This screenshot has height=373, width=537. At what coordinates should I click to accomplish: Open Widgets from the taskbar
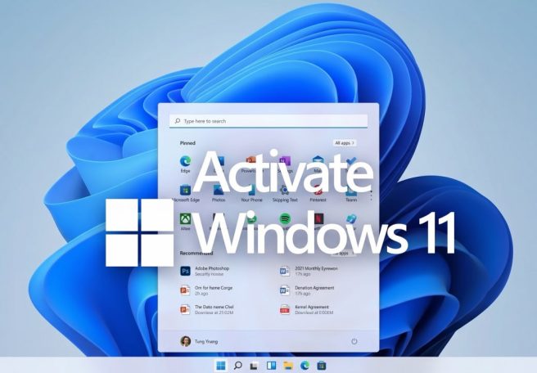[271, 366]
